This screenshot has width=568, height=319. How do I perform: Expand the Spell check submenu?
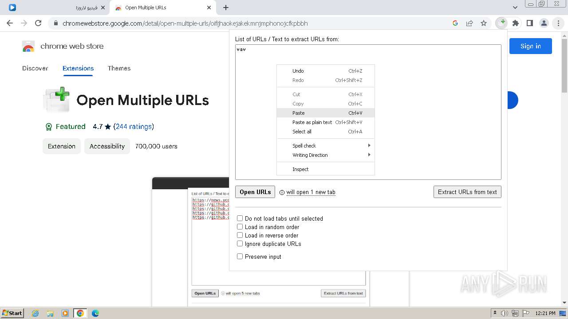326,146
